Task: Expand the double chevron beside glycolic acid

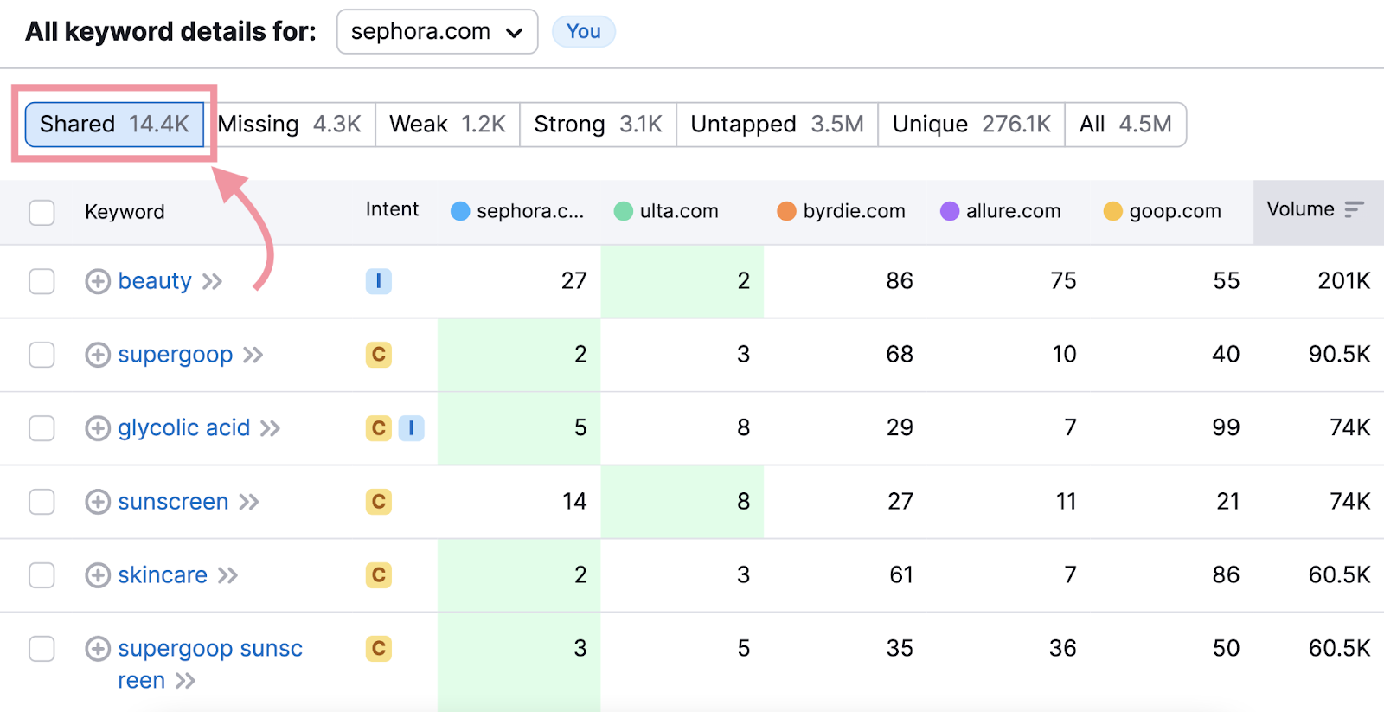Action: (271, 428)
